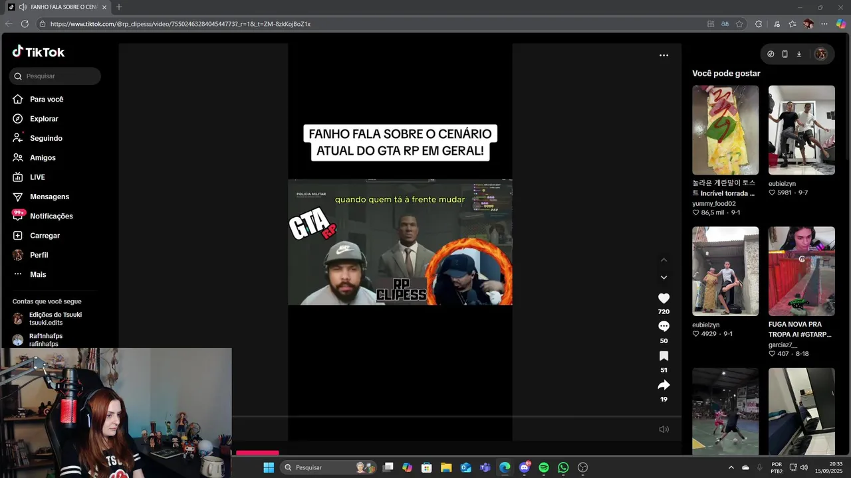Click the address bar URL

click(x=180, y=24)
